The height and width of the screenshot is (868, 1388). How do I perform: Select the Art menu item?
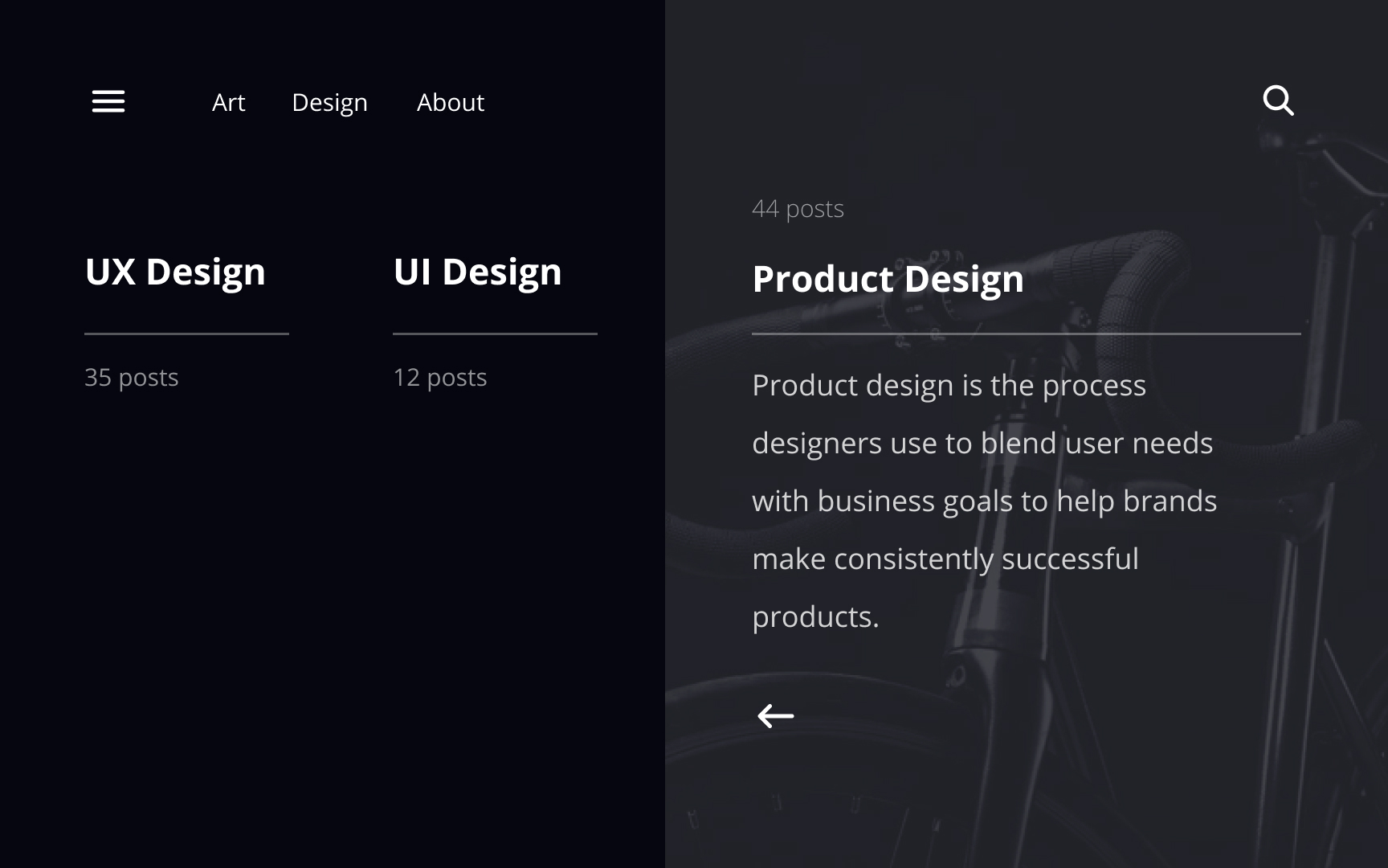[x=228, y=103]
